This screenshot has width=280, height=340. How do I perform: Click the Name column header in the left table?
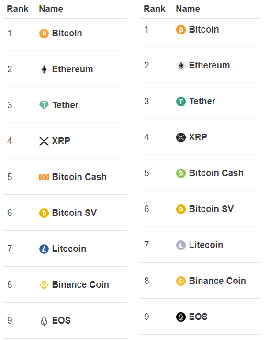click(51, 9)
